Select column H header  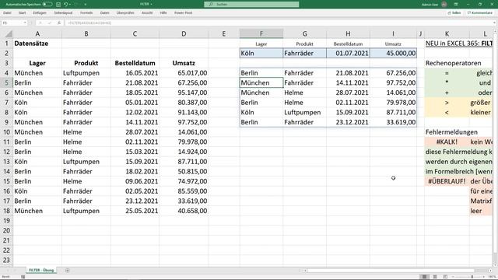(348, 33)
